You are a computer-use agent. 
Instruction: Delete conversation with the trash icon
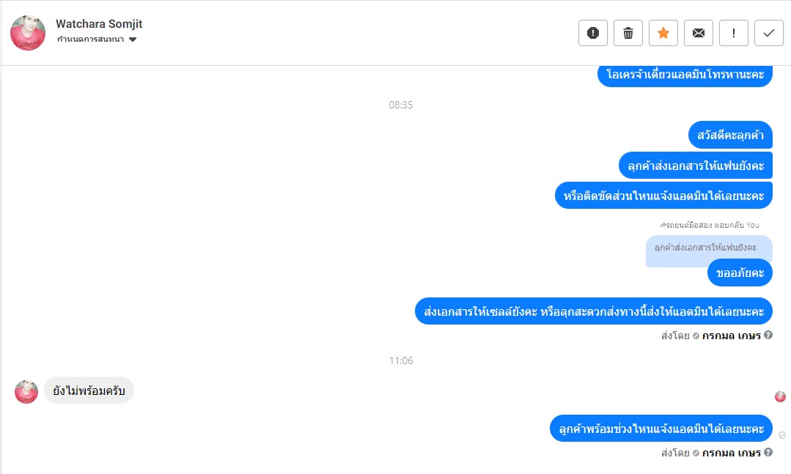coord(628,33)
